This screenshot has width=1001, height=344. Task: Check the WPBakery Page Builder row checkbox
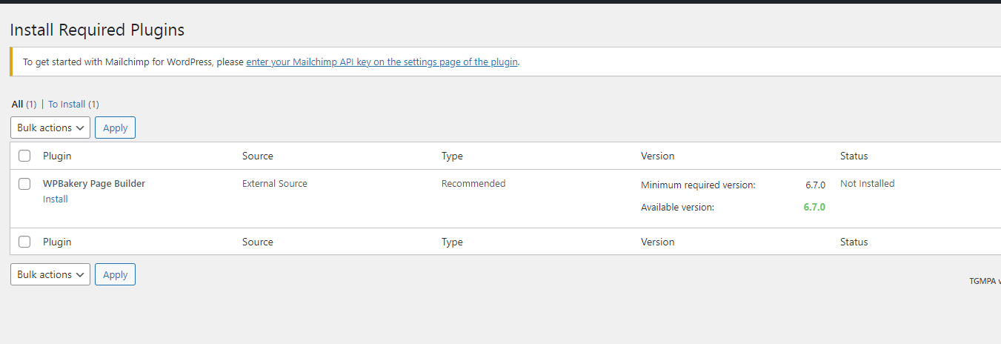24,184
